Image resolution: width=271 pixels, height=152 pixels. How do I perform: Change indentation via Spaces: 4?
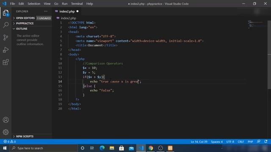217,142
